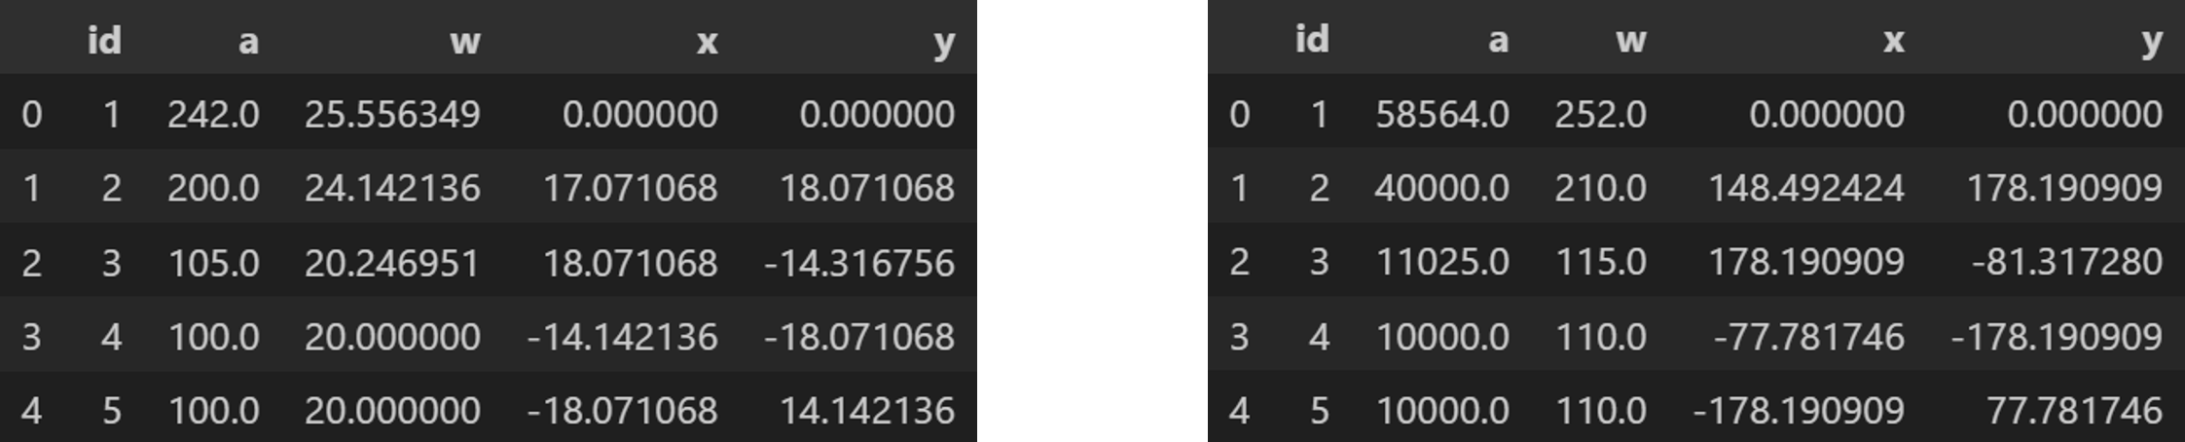Click the left table's 'w' column header
The image size is (2185, 442).
click(464, 41)
